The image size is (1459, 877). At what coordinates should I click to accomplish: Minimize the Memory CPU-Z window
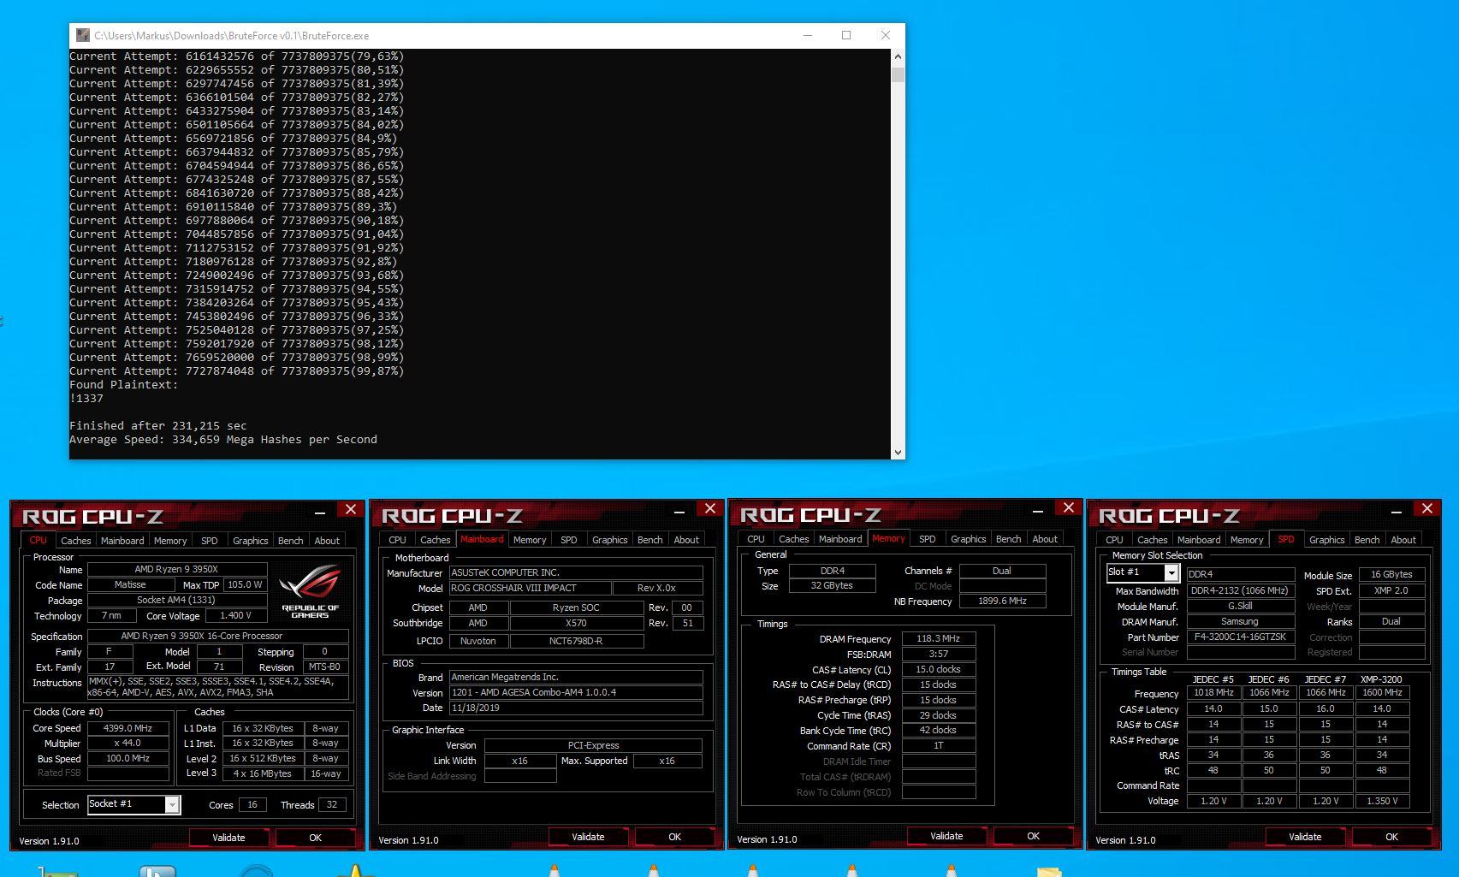click(x=1037, y=509)
